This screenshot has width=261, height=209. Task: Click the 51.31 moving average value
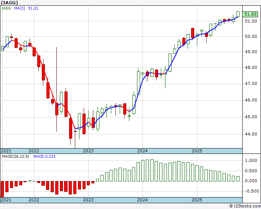click(x=33, y=8)
